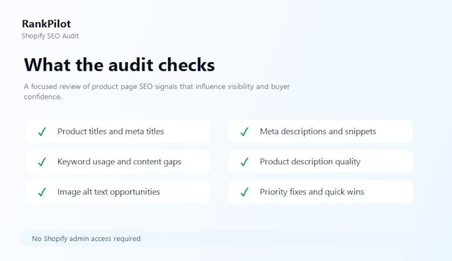
Task: Select the 'Priority fixes and quick wins' text
Action: [312, 192]
